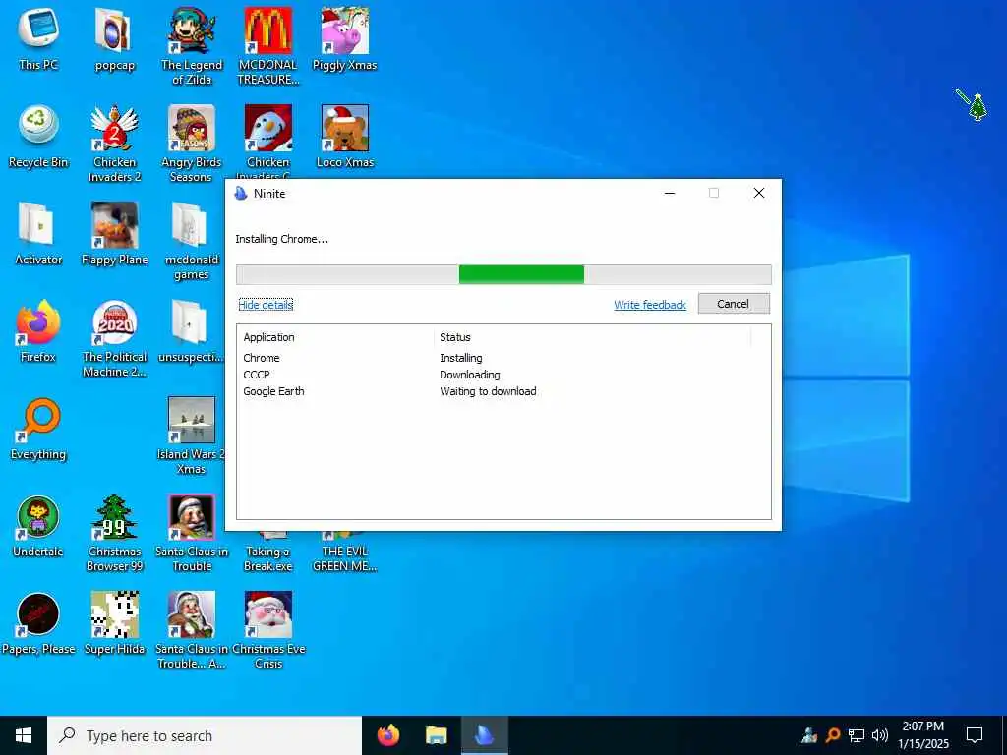Click the Waiting to download status
Image resolution: width=1007 pixels, height=755 pixels.
[488, 391]
